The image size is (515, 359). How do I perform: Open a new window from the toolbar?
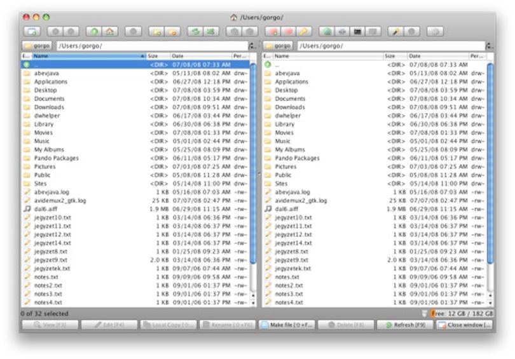[32, 32]
